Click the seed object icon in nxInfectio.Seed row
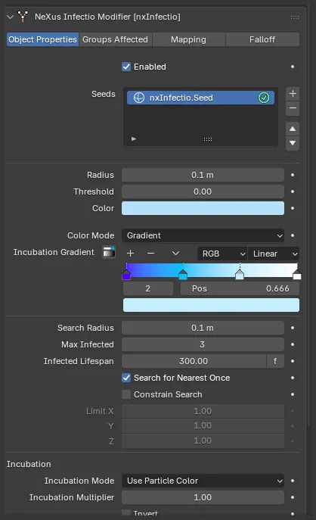Viewport: 316px width, 520px height. pyautogui.click(x=138, y=98)
